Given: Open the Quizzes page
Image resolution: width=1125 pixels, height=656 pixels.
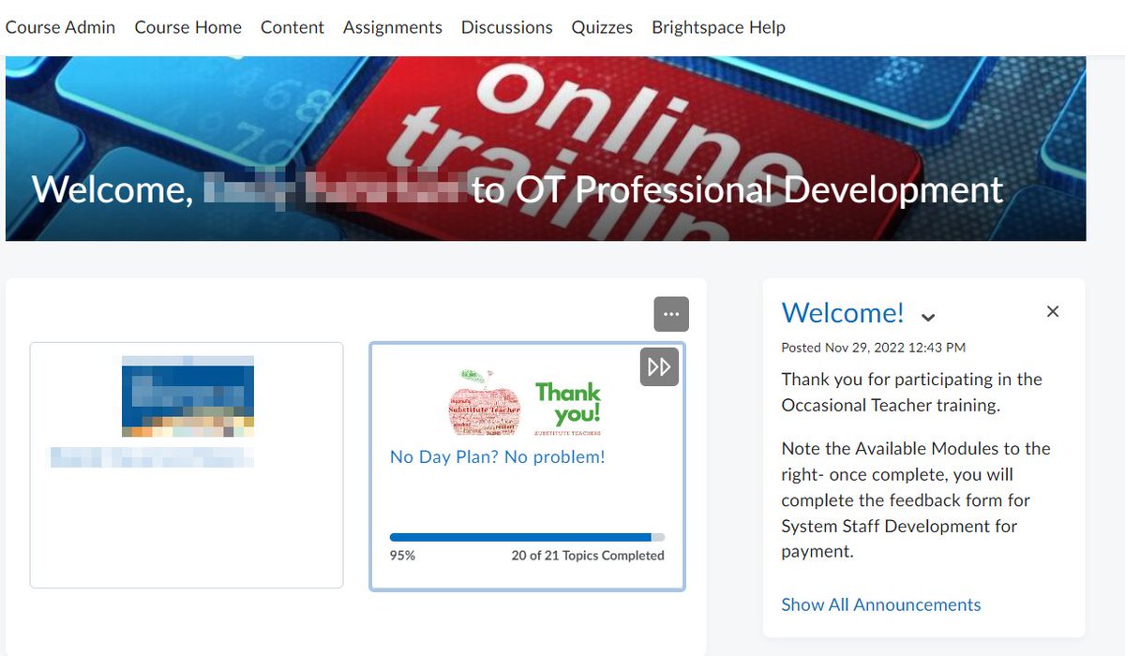Looking at the screenshot, I should [x=602, y=27].
